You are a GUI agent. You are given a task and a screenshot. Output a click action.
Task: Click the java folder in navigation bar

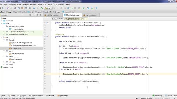pos(30,12)
